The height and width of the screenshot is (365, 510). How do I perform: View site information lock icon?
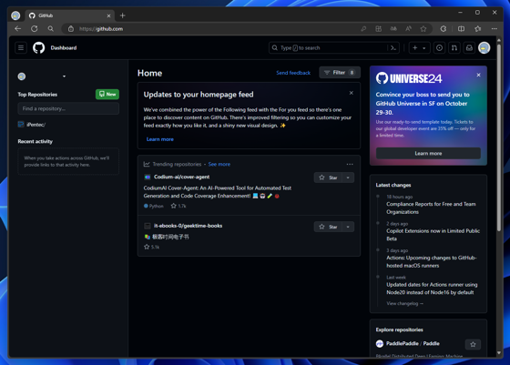[x=71, y=29]
